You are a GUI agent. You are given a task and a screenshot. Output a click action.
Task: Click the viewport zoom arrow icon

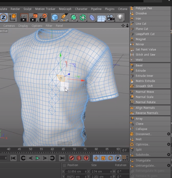(x=127, y=26)
